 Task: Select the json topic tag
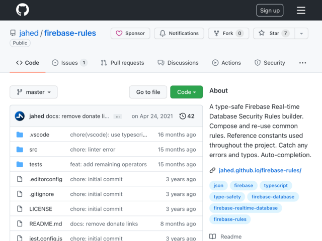218,185
